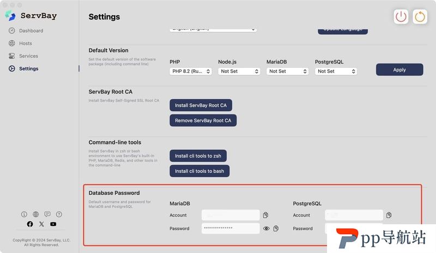Copy the MariaDB account to clipboard
This screenshot has height=253, width=436.
tap(265, 215)
